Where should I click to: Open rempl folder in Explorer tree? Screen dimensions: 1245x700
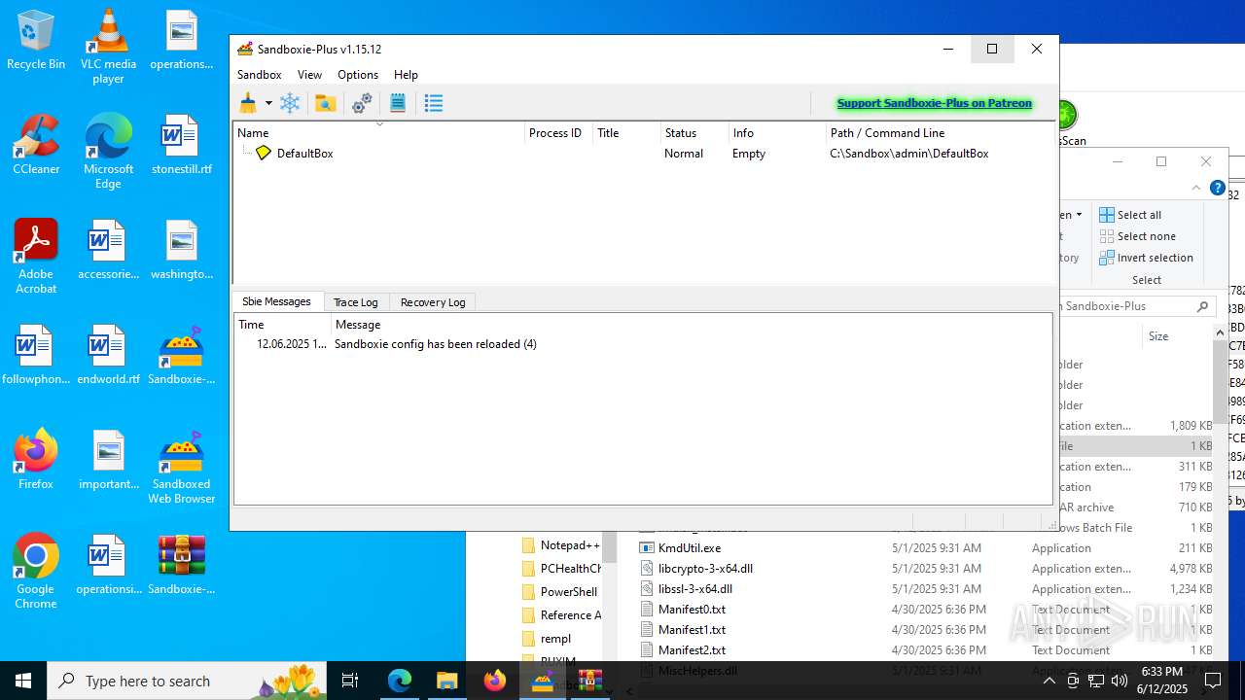pos(548,639)
